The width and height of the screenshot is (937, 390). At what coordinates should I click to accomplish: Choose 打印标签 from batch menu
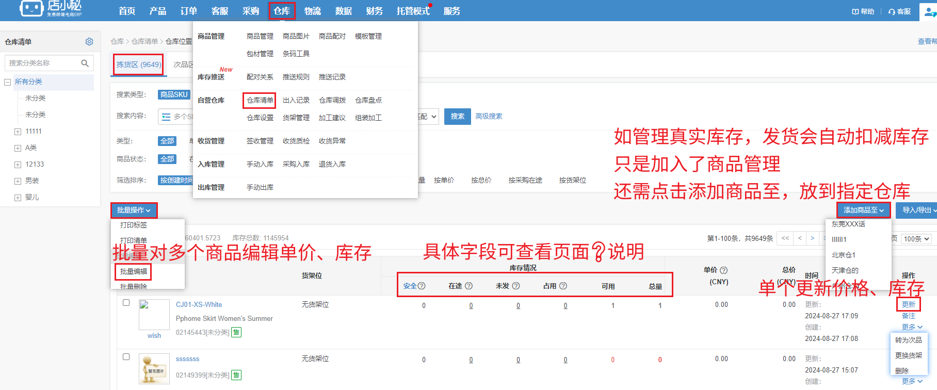[134, 225]
